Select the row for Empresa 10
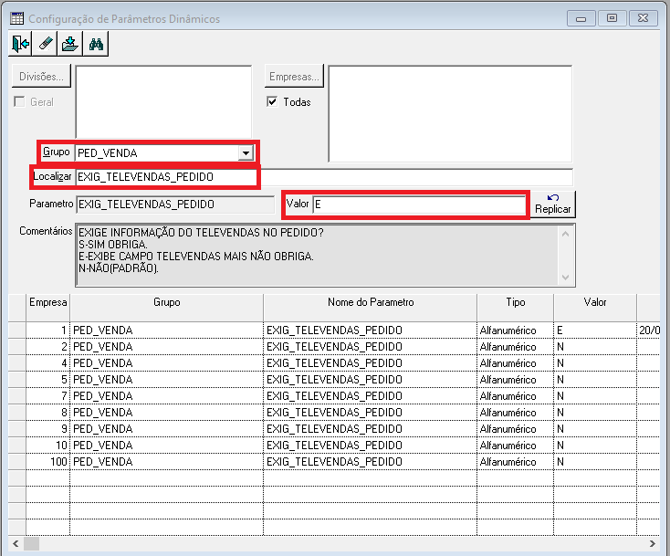This screenshot has width=670, height=556. (335, 445)
